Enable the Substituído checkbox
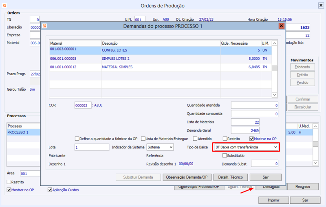326x207 pixels. pos(224,155)
